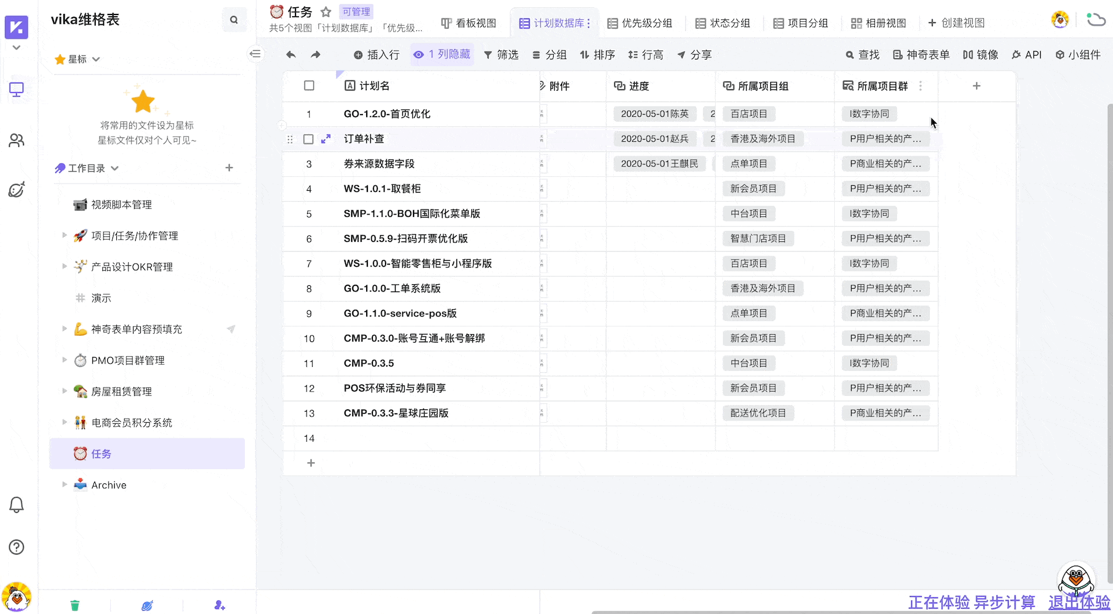Collapse the 星标 section dropdown
The width and height of the screenshot is (1113, 614).
click(x=96, y=59)
